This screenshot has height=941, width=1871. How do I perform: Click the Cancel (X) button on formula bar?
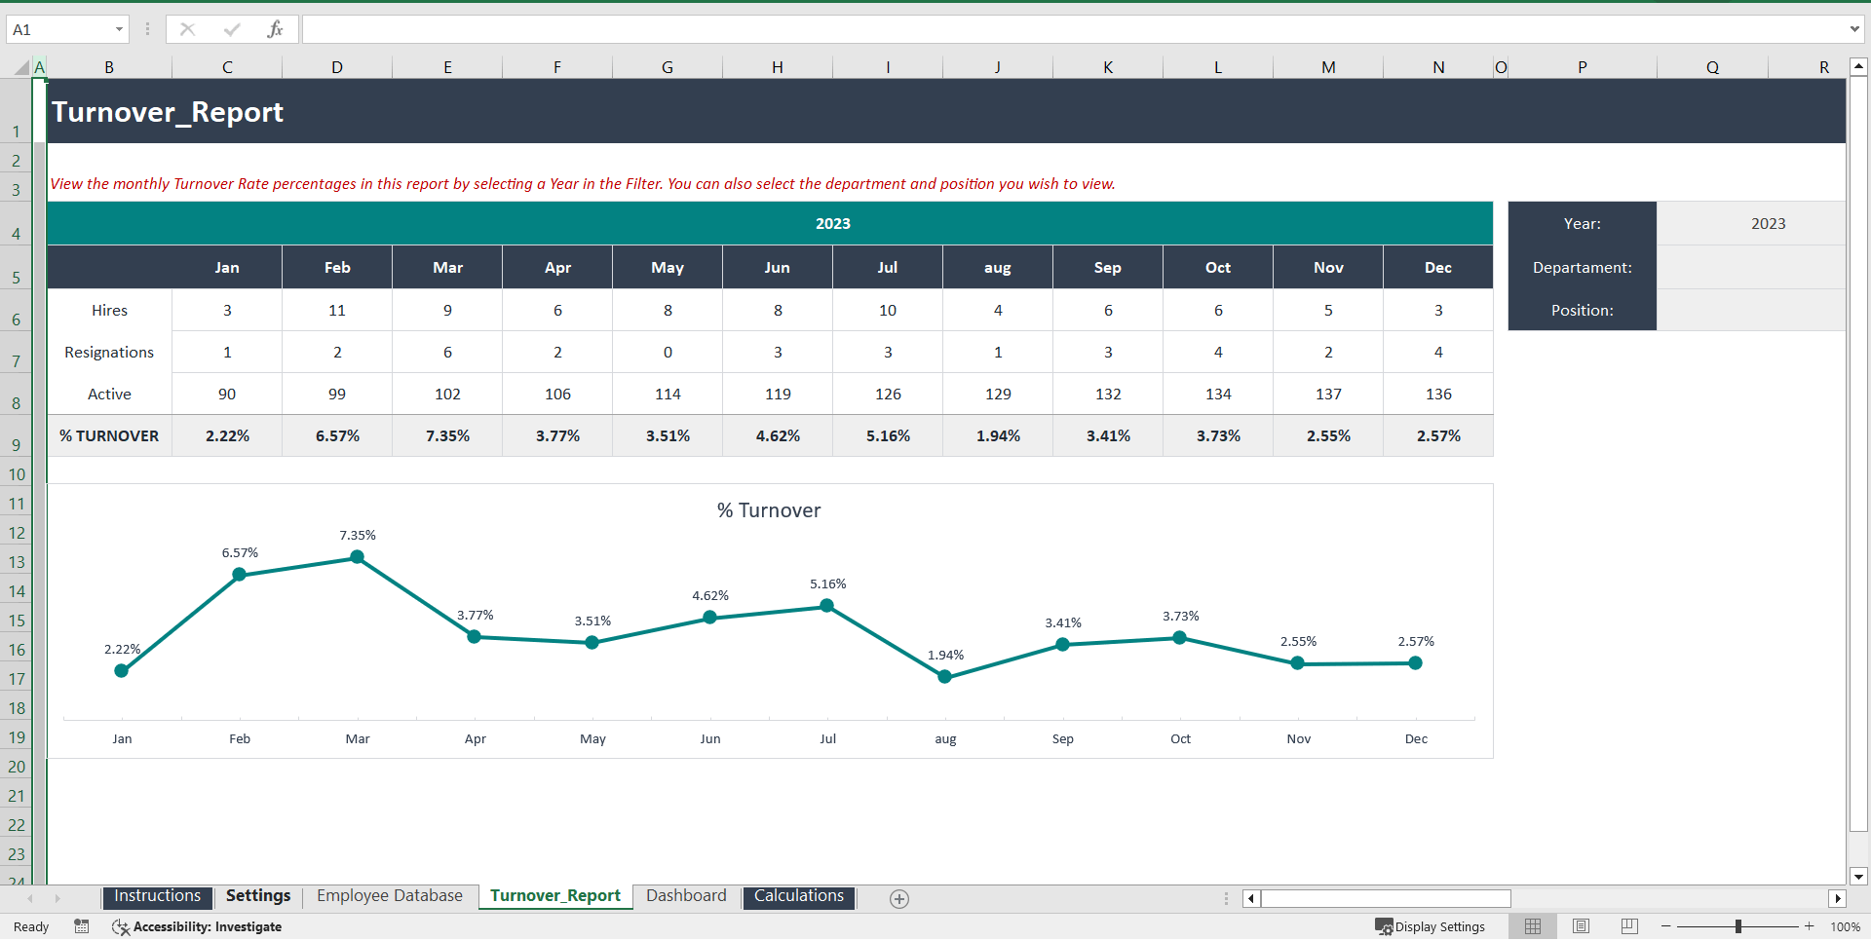tap(187, 29)
